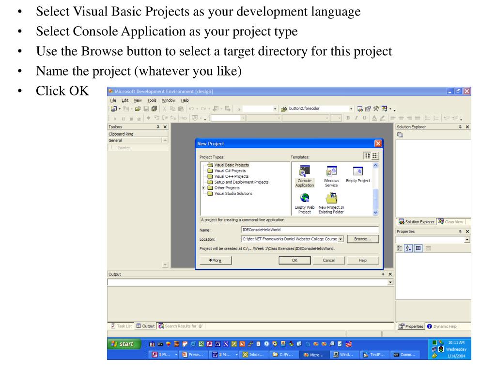Toggle Bold formatting in the toolbar
Screen dimensions: 496x372
click(348, 118)
